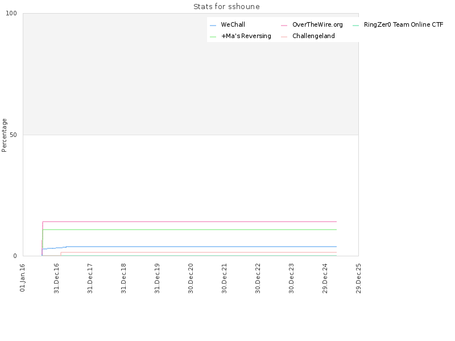Click the x-axis date 01.Jan.16
The width and height of the screenshot is (455, 341).
(x=23, y=277)
